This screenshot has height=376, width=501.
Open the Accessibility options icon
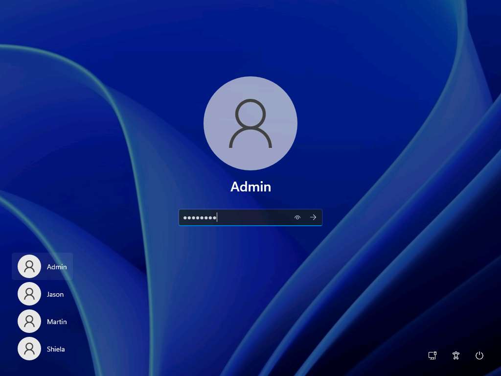[x=456, y=355]
